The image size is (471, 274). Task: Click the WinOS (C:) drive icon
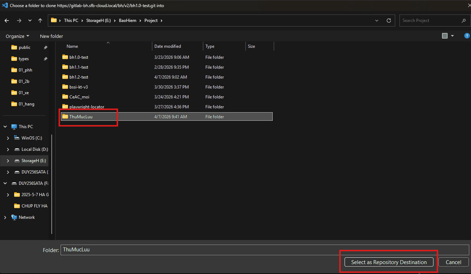pyautogui.click(x=17, y=138)
